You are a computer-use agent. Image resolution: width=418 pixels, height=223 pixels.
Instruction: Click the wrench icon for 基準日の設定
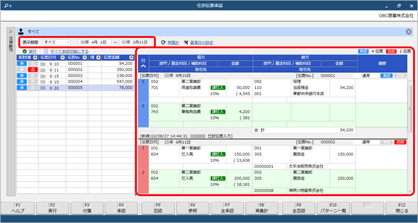tap(186, 43)
